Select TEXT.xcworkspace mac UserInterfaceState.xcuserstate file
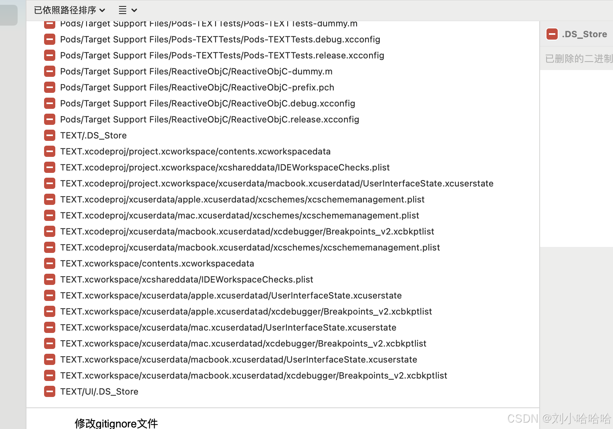 [228, 327]
